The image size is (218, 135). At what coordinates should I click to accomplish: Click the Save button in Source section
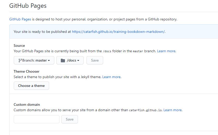(x=95, y=60)
